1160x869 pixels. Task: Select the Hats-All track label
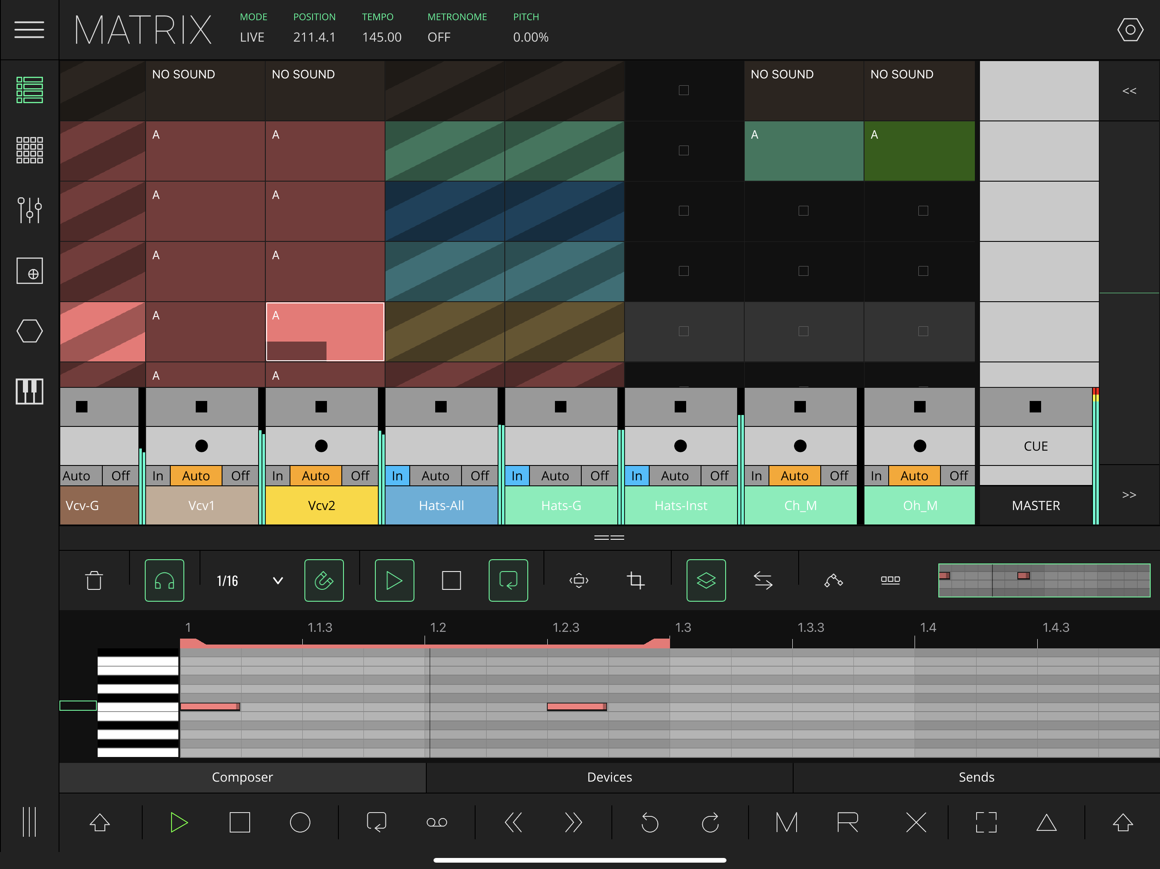tap(441, 505)
